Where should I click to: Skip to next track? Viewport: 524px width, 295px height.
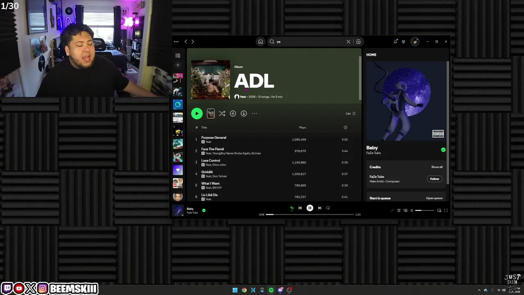click(320, 208)
